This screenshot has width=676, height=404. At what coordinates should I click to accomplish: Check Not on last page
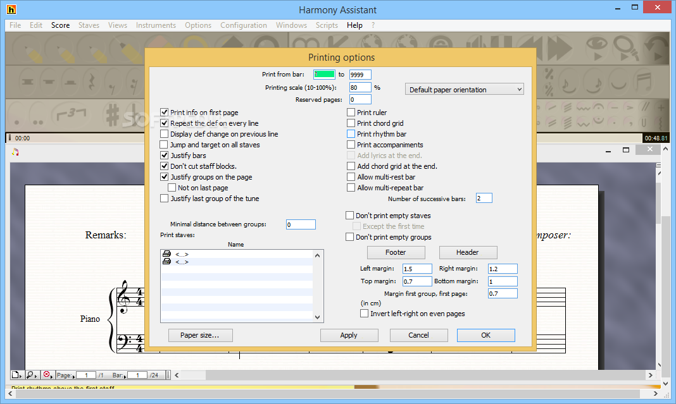tap(172, 188)
